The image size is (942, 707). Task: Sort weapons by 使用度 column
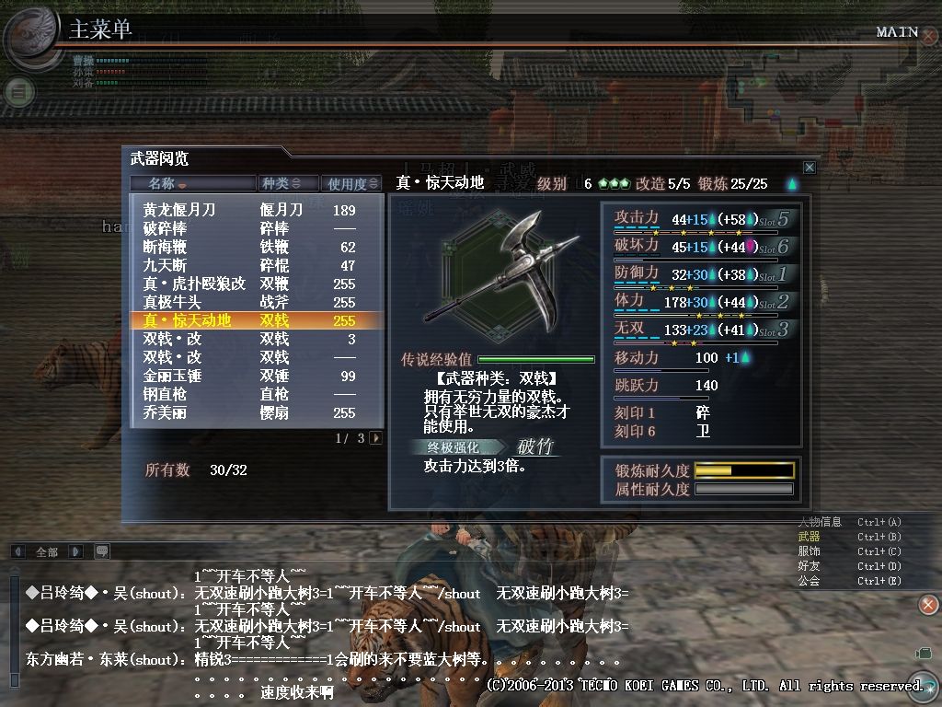(x=351, y=183)
